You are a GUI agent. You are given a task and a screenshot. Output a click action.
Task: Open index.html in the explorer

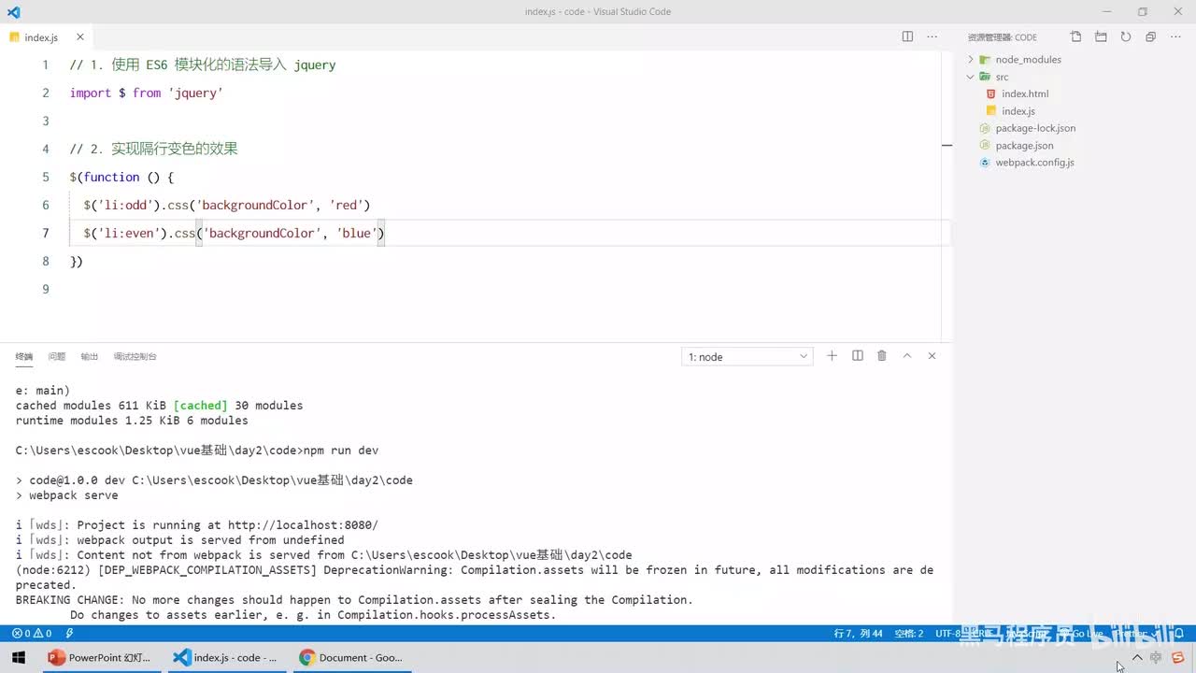pyautogui.click(x=1025, y=93)
